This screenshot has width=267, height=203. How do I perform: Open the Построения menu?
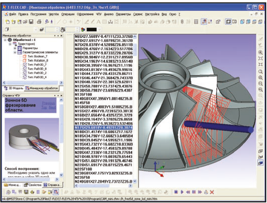pyautogui.click(x=38, y=14)
